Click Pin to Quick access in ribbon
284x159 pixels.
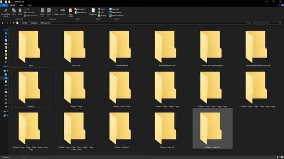(6, 12)
